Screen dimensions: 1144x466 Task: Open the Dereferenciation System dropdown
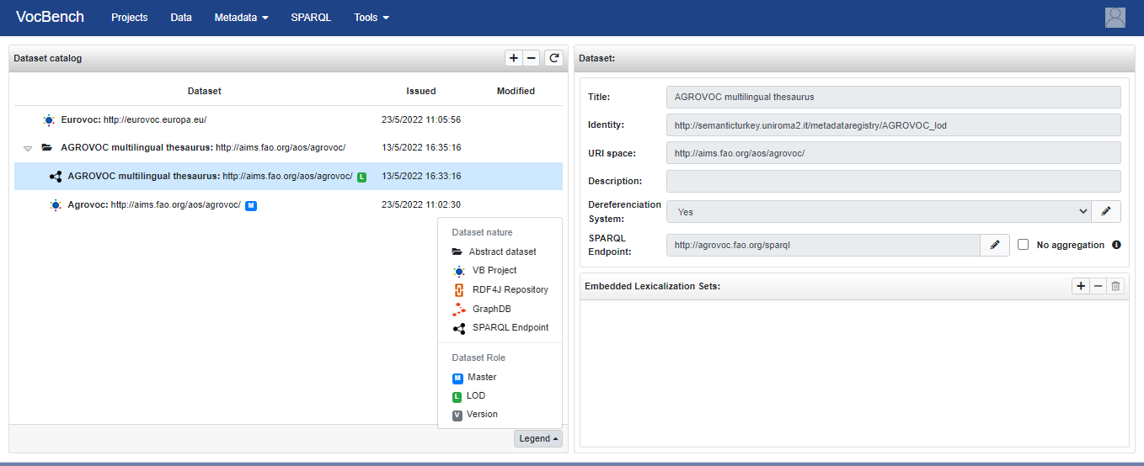pos(879,212)
